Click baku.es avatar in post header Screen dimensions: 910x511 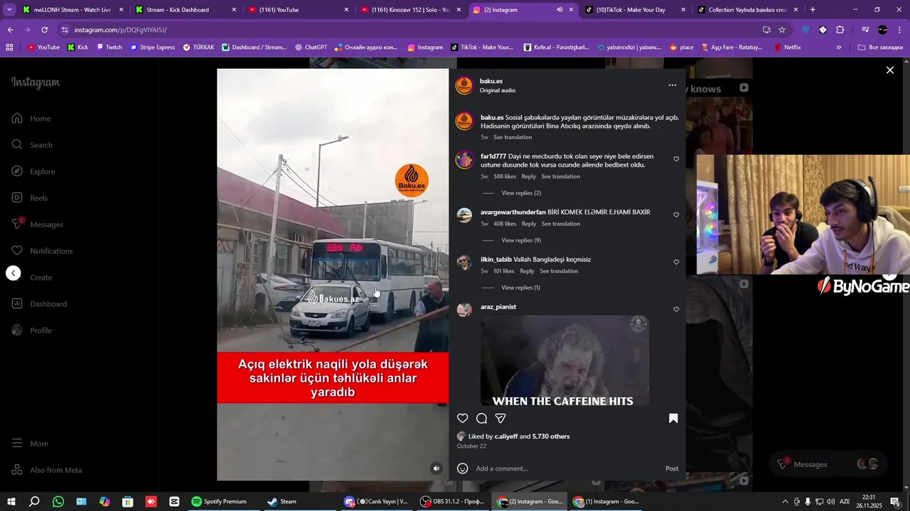click(x=464, y=86)
